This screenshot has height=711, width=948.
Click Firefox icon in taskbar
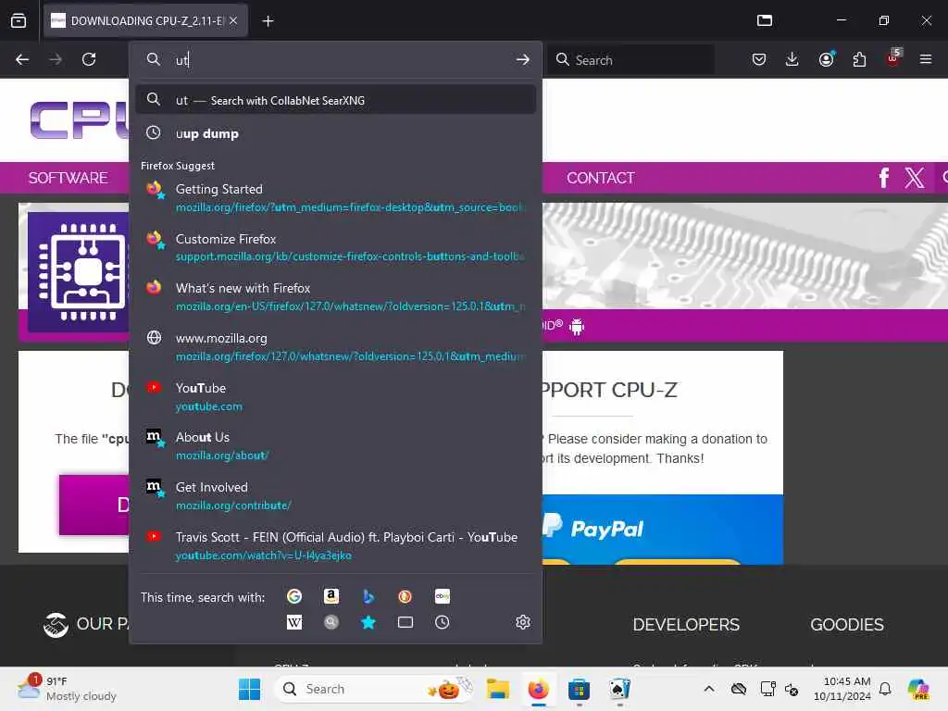click(x=538, y=689)
